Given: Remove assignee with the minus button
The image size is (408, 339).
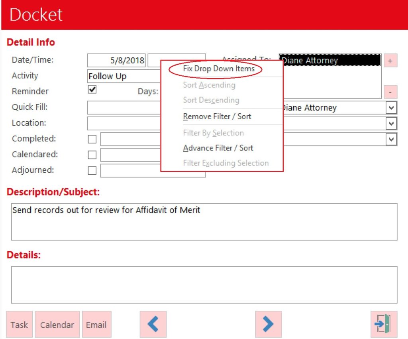Looking at the screenshot, I should [x=390, y=92].
